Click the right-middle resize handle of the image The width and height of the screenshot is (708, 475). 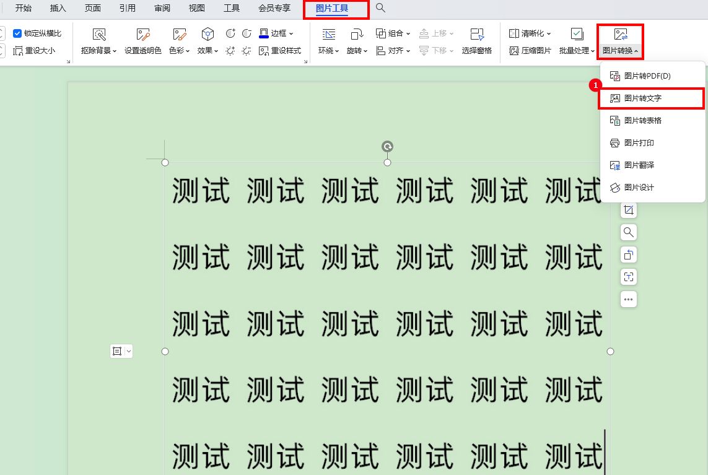pyautogui.click(x=611, y=351)
